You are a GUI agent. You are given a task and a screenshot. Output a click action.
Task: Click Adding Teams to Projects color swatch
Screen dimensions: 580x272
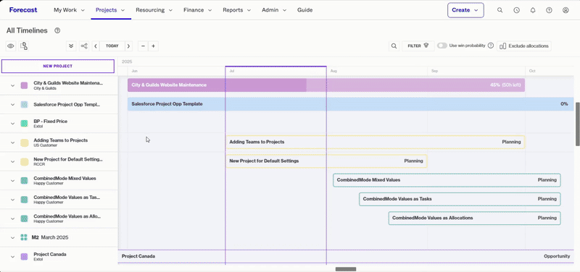(x=24, y=143)
